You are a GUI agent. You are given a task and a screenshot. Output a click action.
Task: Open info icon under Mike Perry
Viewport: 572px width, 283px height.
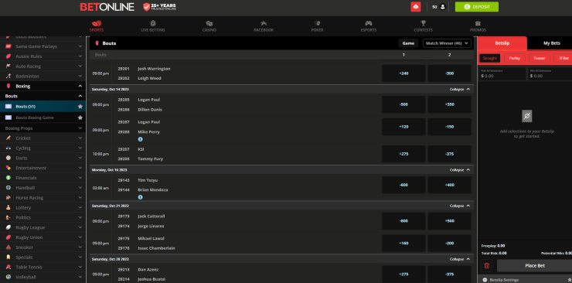140,139
